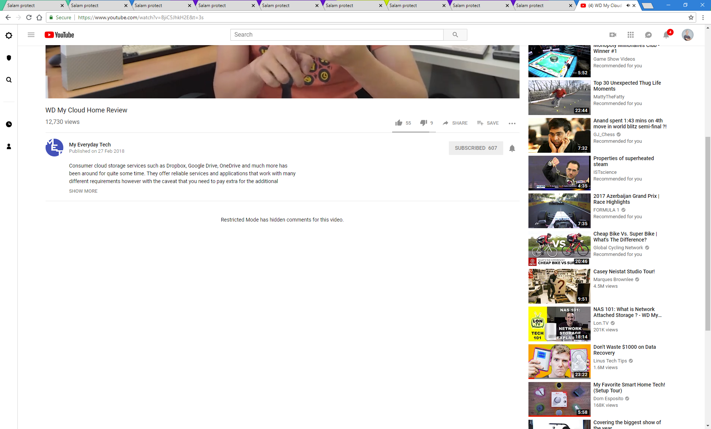Open the YouTube hamburger guide menu
The width and height of the screenshot is (711, 429).
pyautogui.click(x=31, y=35)
